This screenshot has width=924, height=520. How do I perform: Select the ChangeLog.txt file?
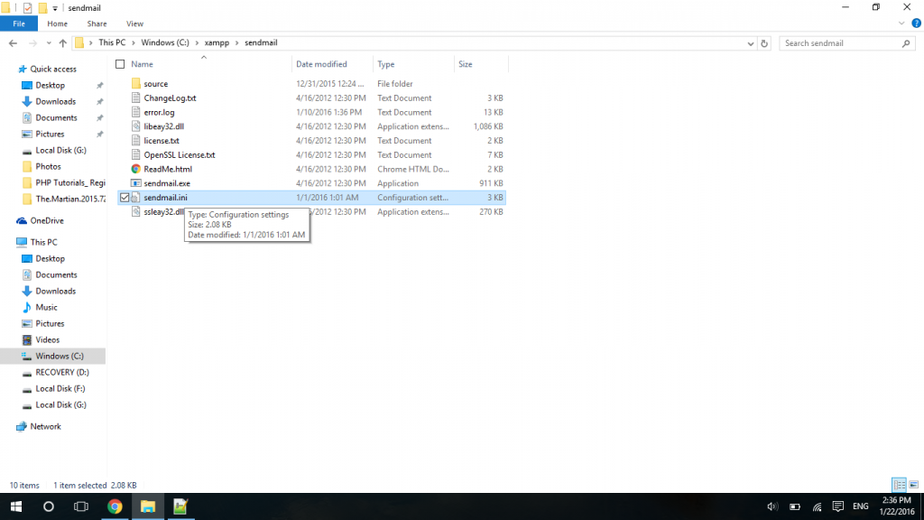tap(170, 97)
